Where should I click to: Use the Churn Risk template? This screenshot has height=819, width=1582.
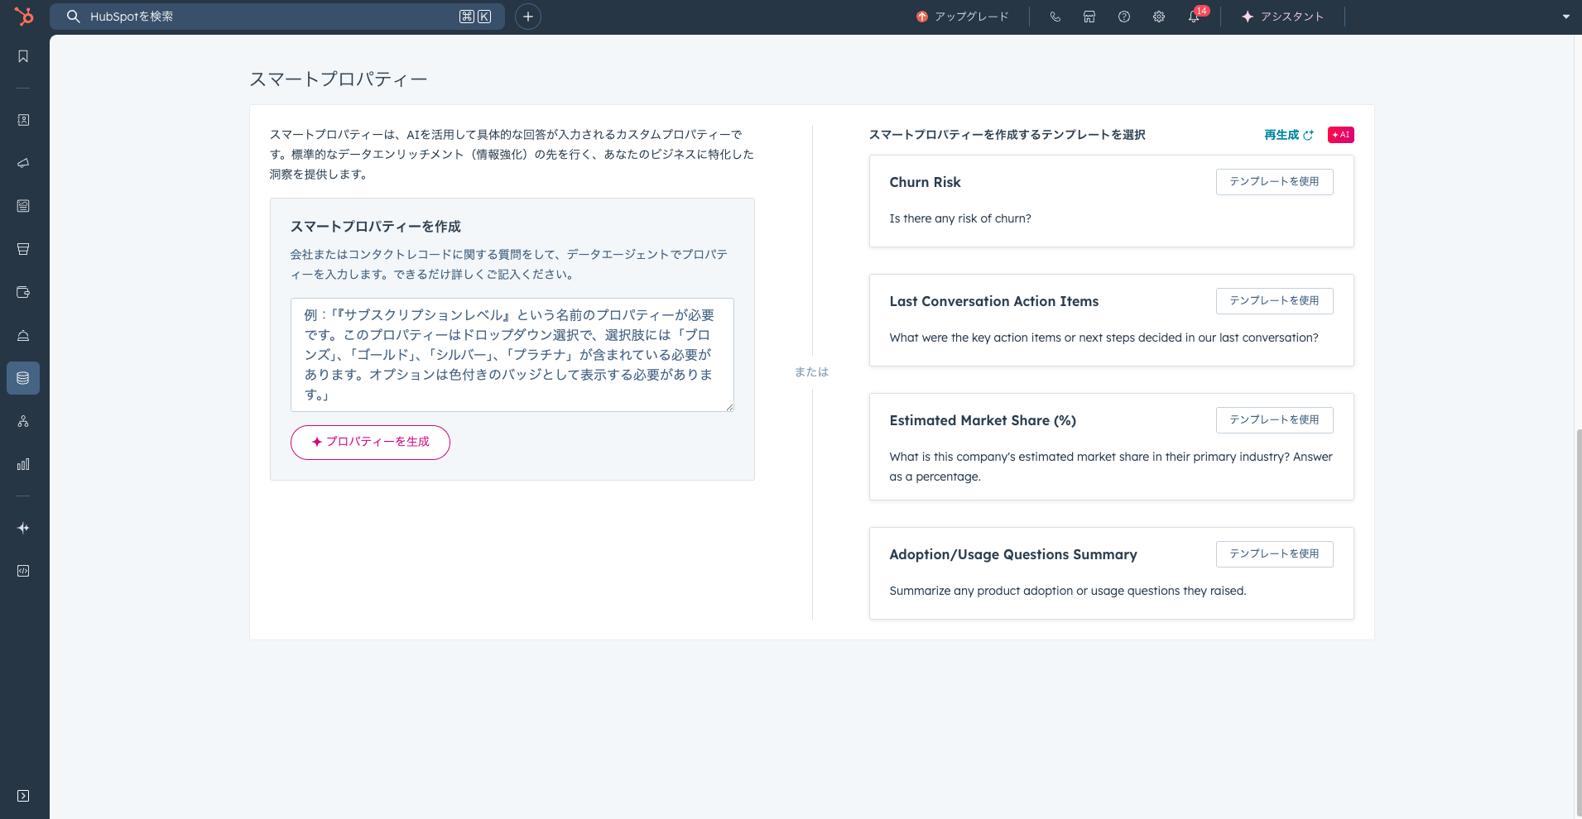click(1274, 182)
